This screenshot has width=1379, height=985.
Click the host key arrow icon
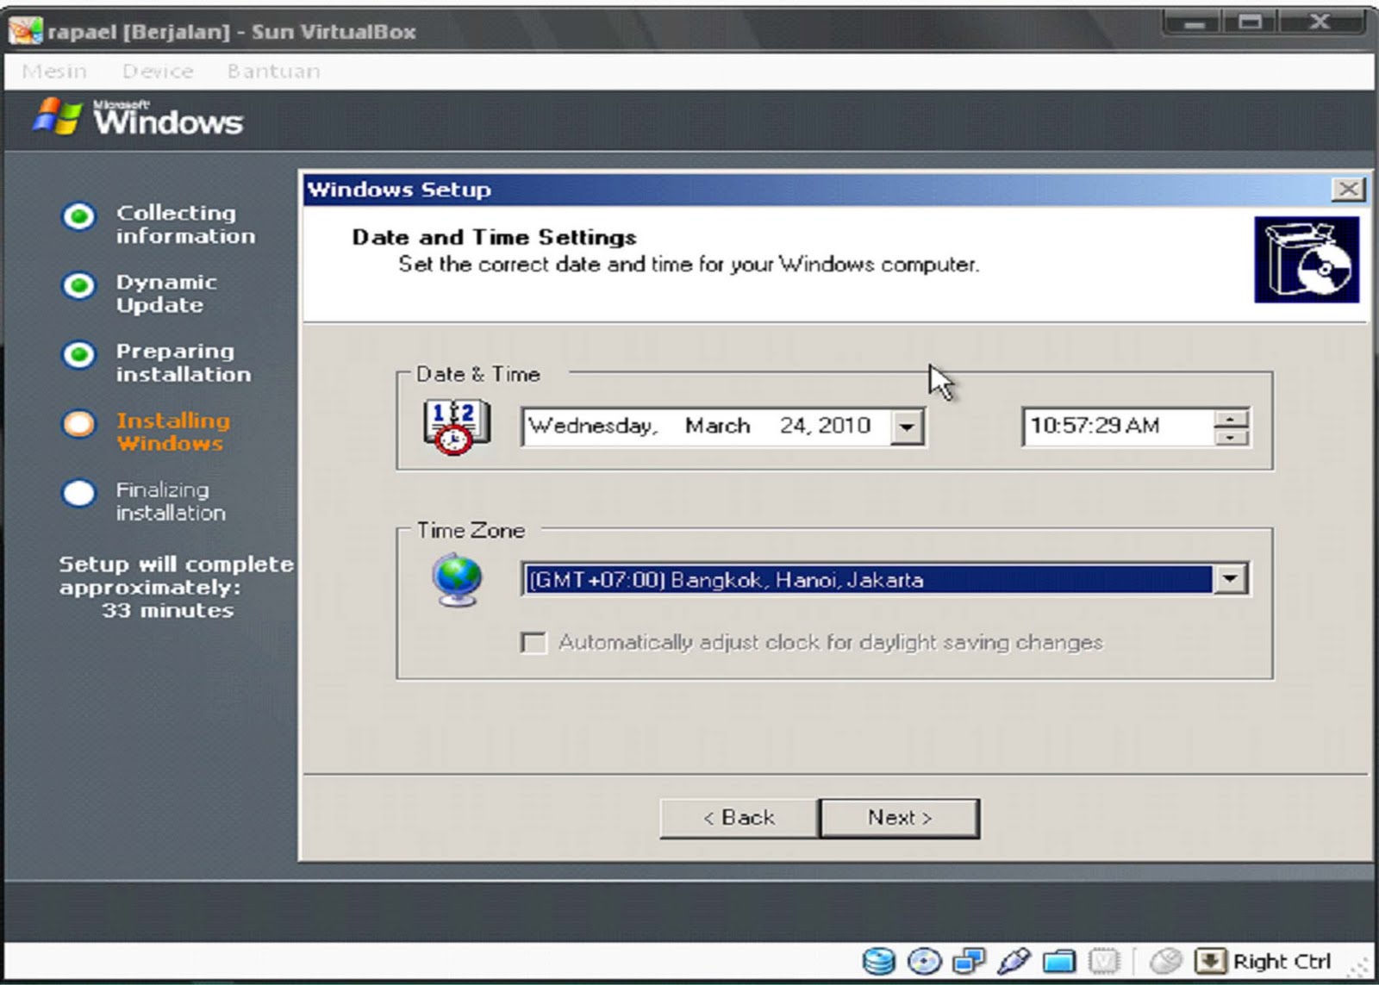pyautogui.click(x=1211, y=961)
